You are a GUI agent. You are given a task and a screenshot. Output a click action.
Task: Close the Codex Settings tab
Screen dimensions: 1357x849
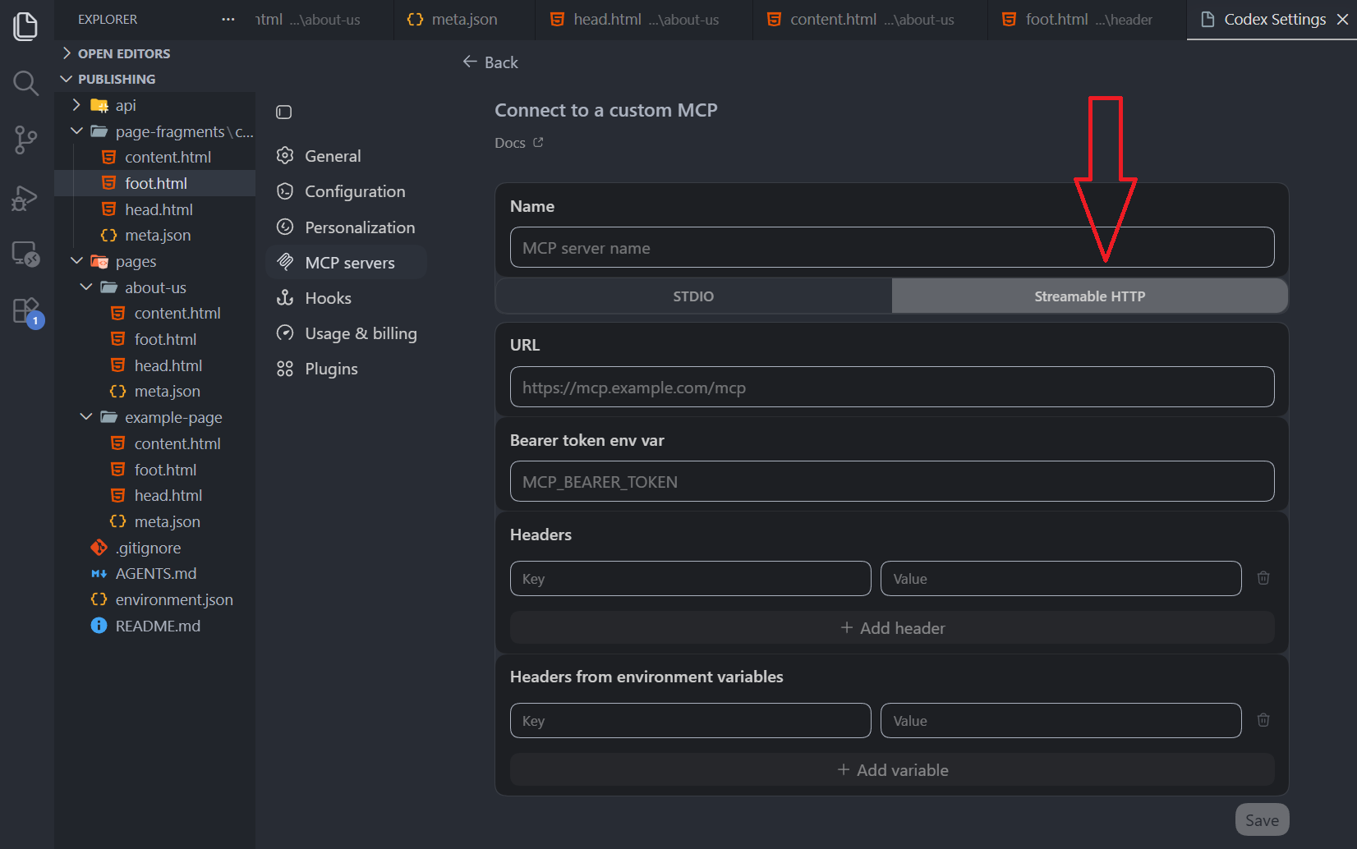point(1342,19)
